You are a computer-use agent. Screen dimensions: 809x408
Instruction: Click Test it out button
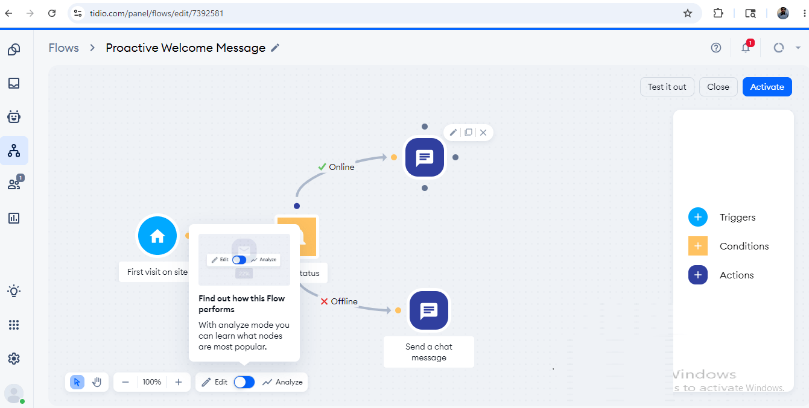tap(667, 87)
